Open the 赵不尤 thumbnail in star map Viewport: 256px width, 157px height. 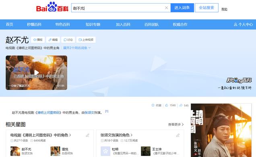click(x=15, y=151)
